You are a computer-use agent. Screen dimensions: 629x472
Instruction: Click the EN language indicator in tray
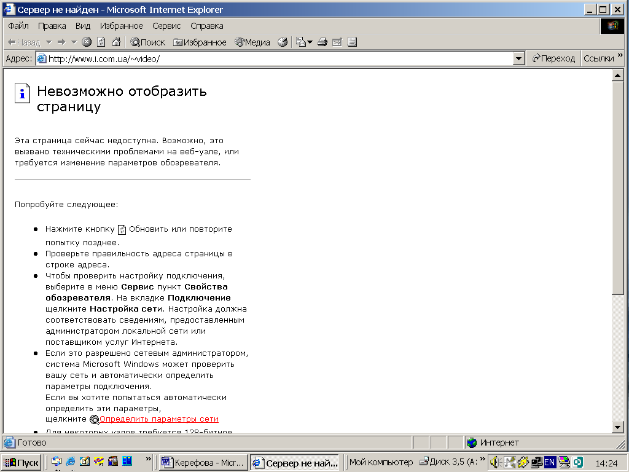(x=550, y=462)
